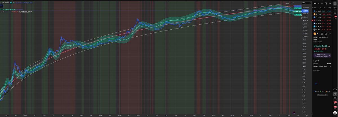
Task: Sort watchlist by Chg% column header
Action: (329, 7)
